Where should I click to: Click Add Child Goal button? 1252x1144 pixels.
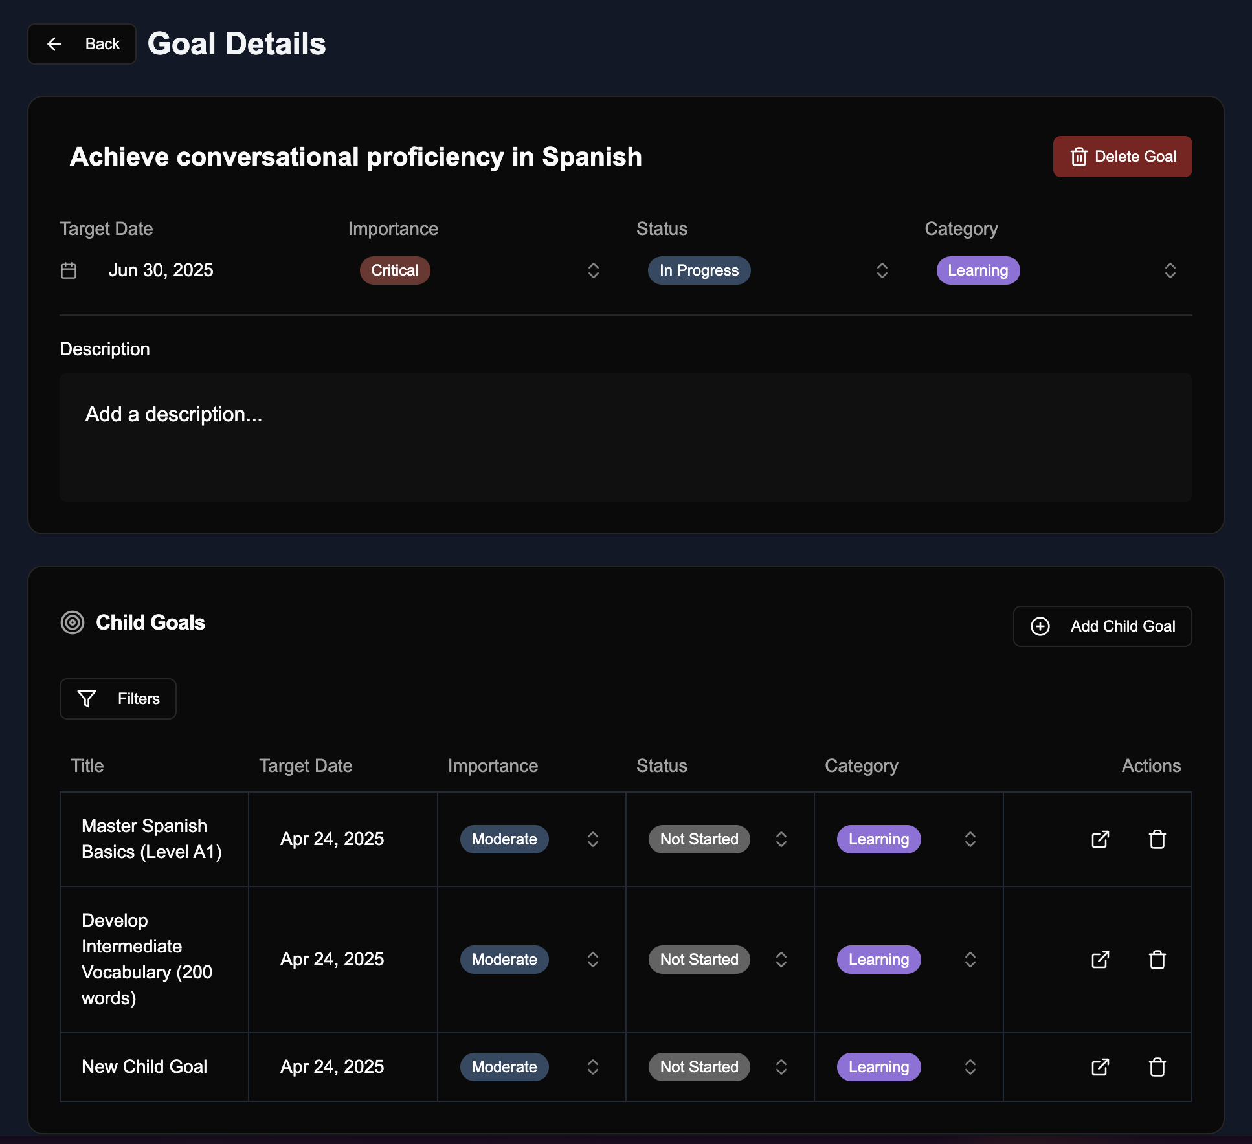(1102, 626)
